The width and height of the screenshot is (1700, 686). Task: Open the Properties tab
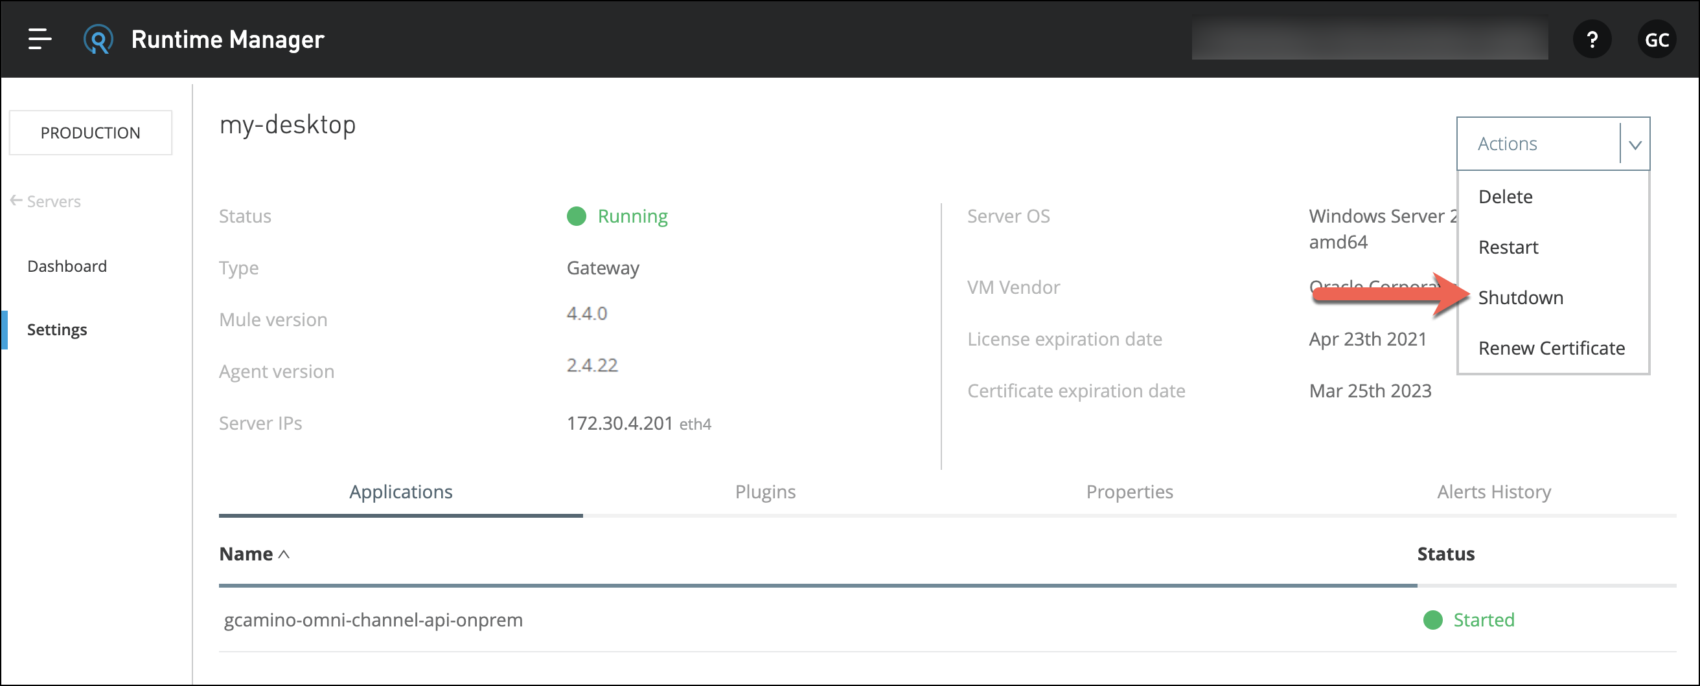pos(1129,492)
